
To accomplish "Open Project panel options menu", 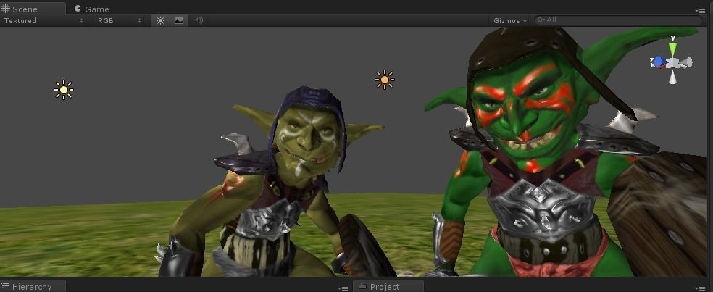I will [699, 288].
